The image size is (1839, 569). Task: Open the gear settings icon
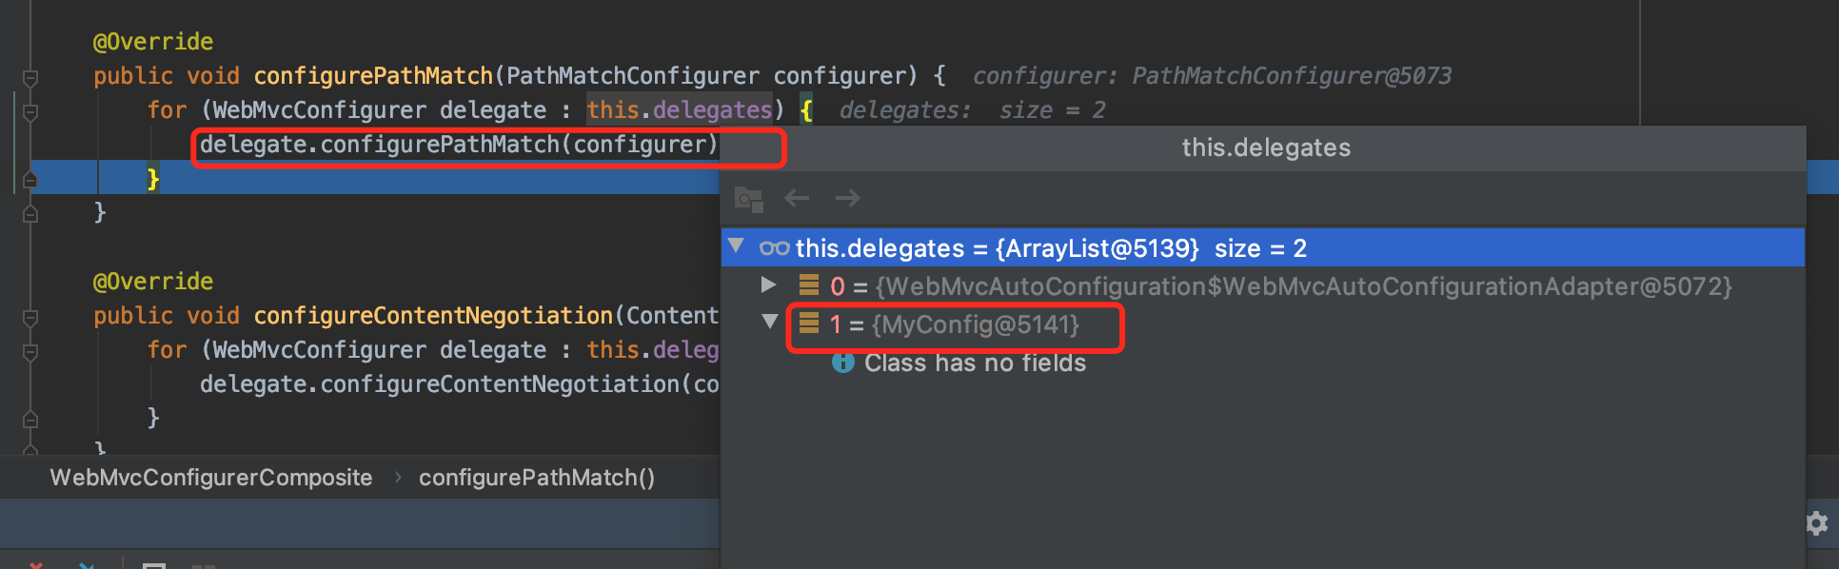(x=1816, y=523)
